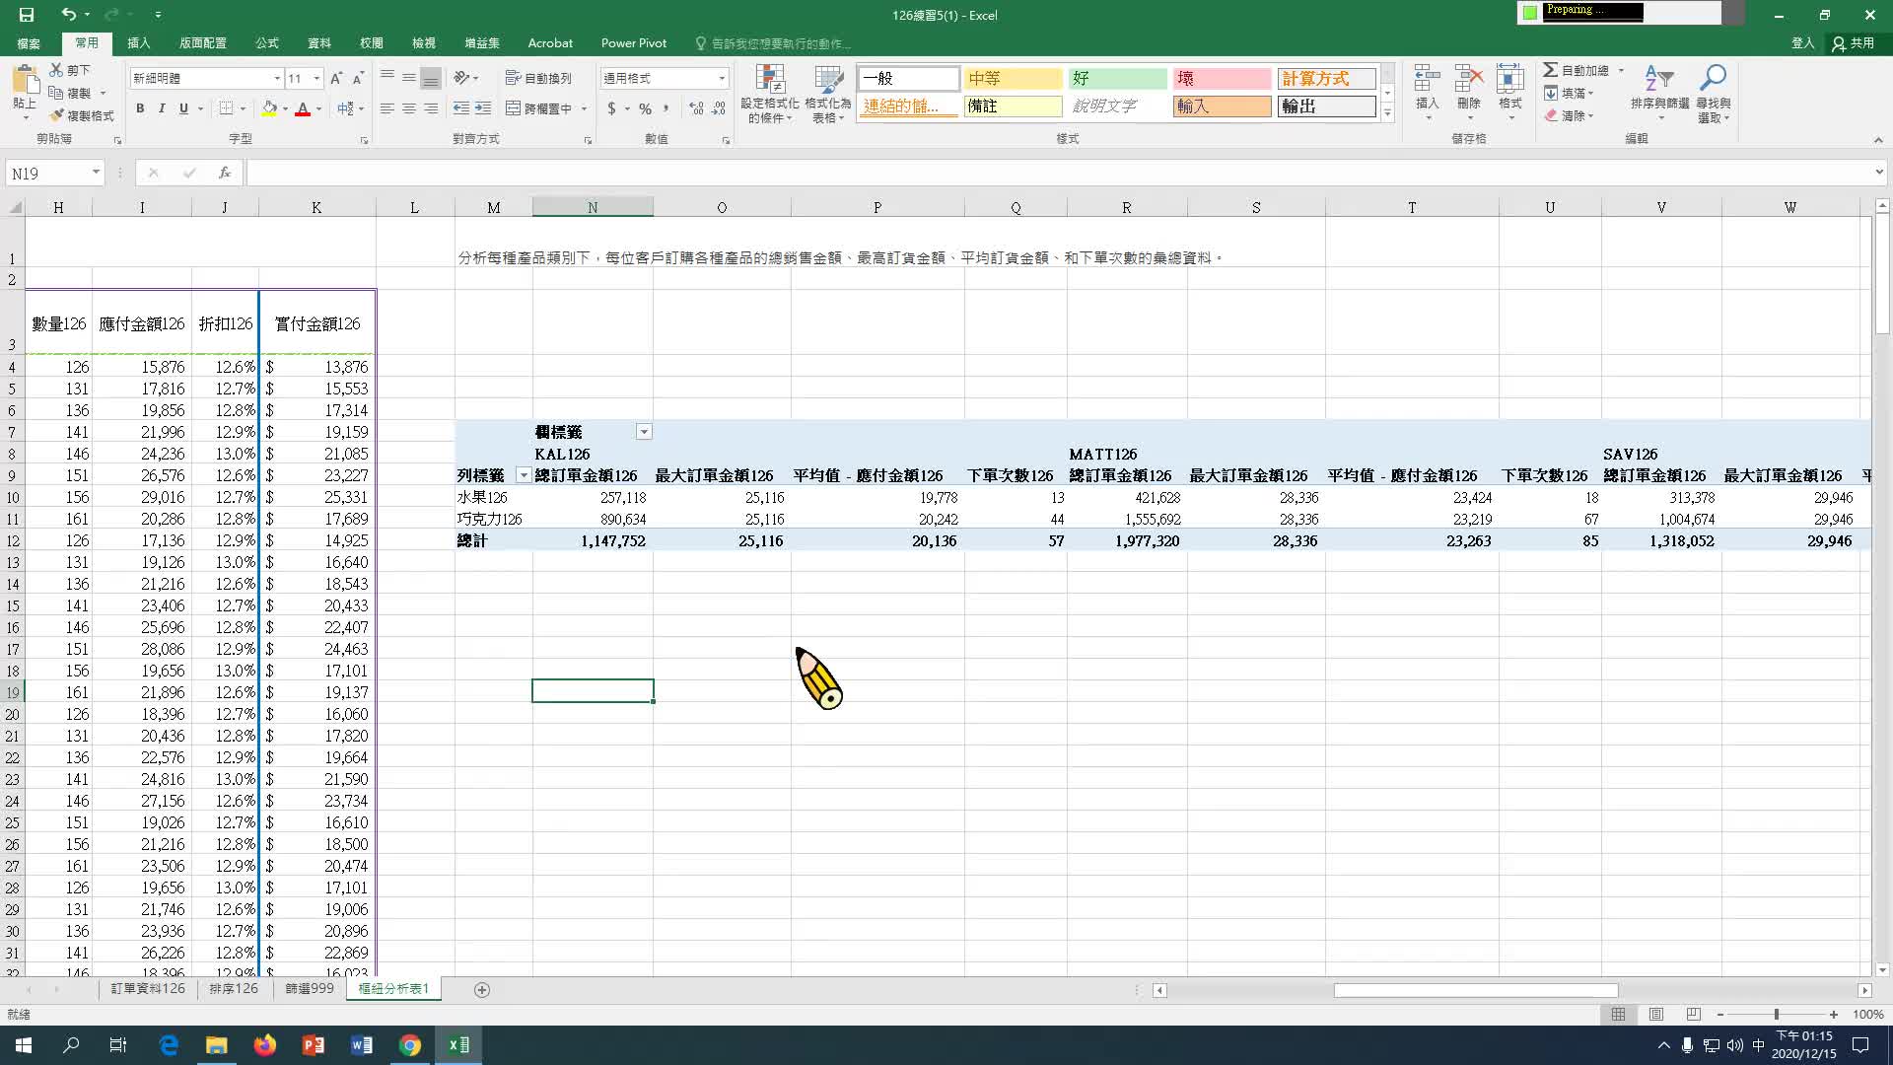The image size is (1893, 1065).
Task: Click Merge and Center (跨欄置中)
Action: (539, 108)
